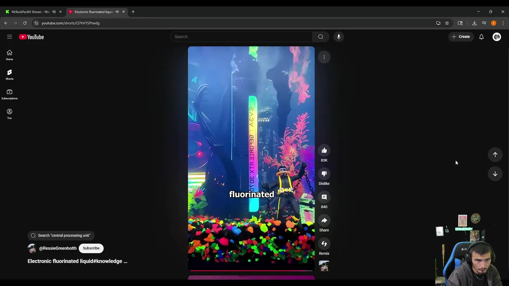Share this short
The height and width of the screenshot is (286, 509).
[324, 220]
